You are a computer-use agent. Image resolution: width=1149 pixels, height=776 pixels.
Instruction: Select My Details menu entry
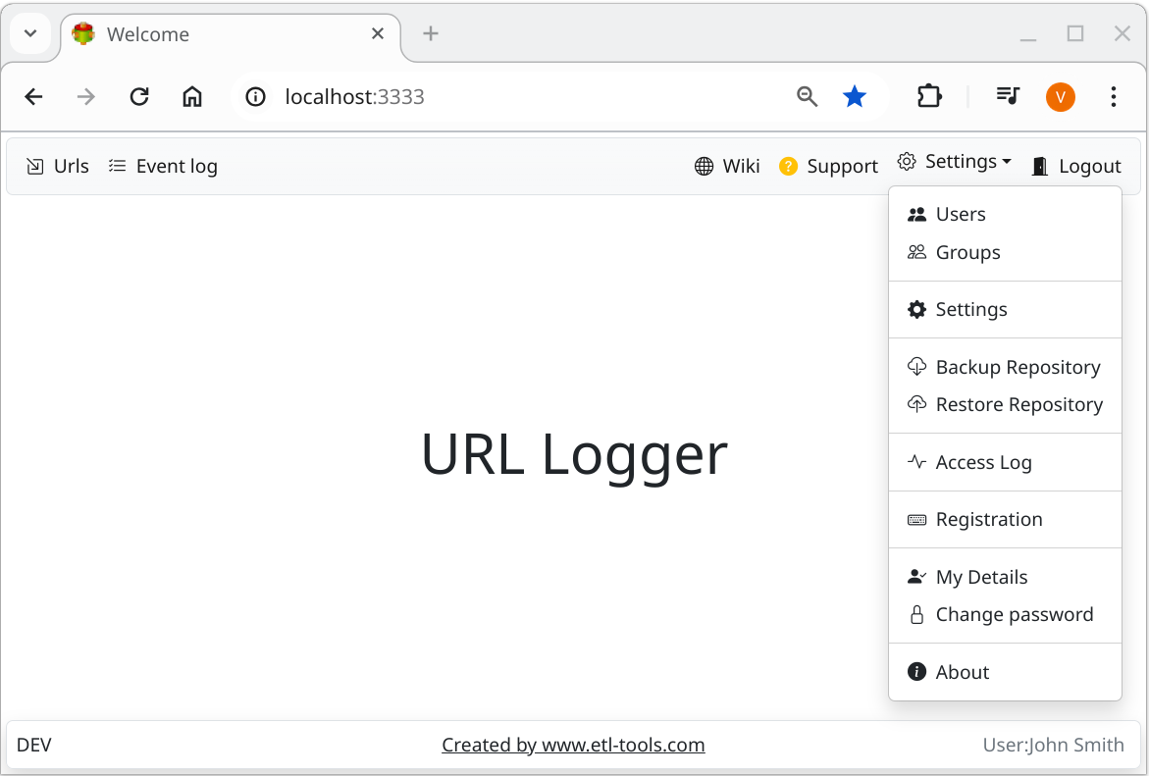click(x=1005, y=577)
